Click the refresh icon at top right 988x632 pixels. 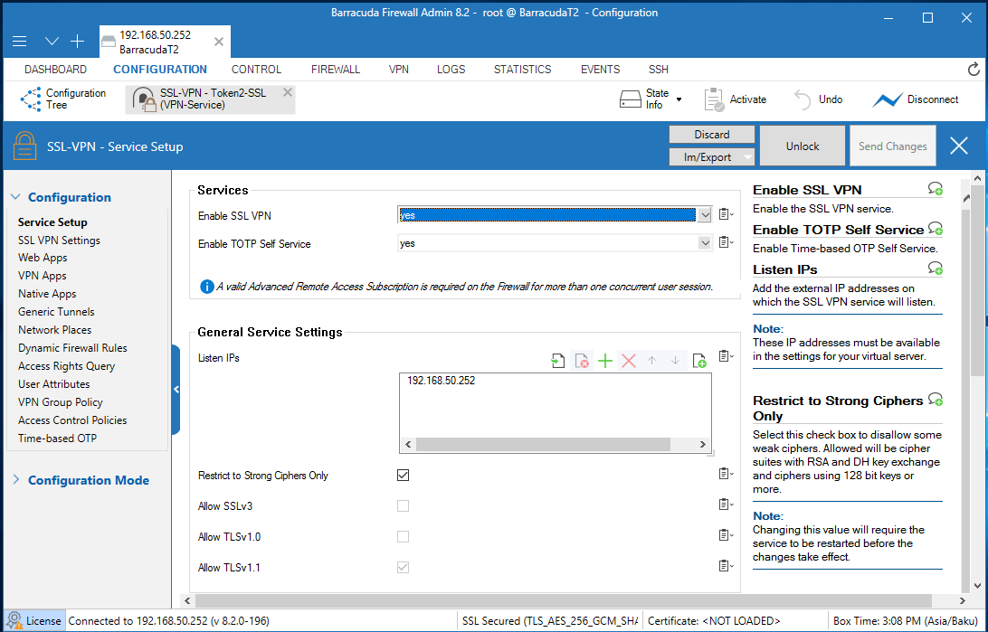(974, 70)
